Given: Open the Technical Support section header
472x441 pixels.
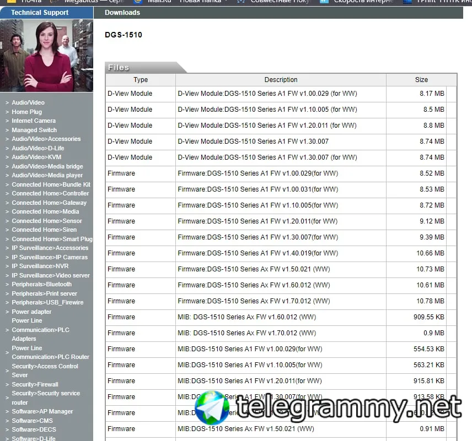Looking at the screenshot, I should (40, 13).
